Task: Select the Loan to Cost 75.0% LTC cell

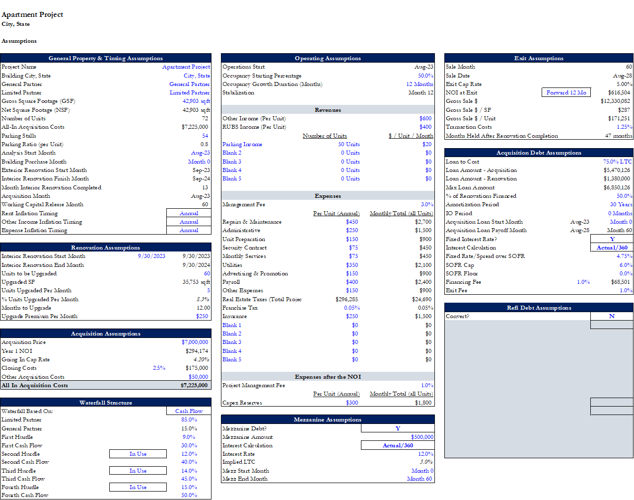Action: click(x=617, y=162)
